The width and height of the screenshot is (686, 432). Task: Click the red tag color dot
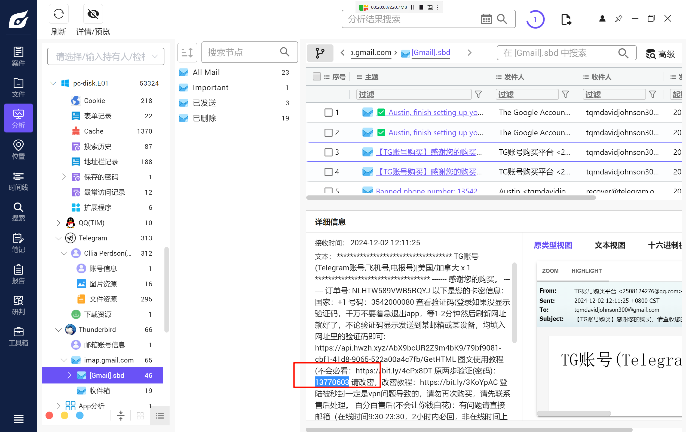click(x=49, y=415)
